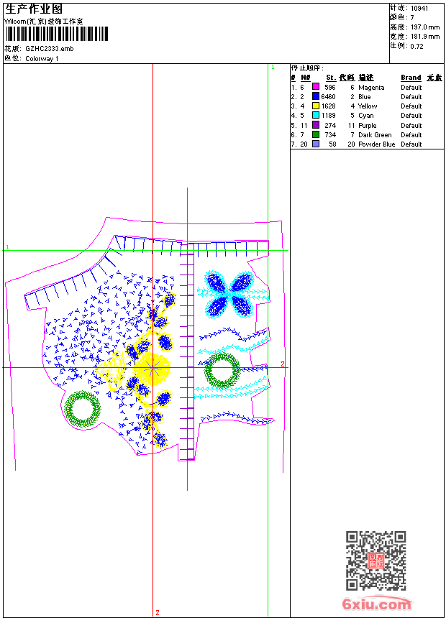Select the Magenta description text

pos(371,88)
